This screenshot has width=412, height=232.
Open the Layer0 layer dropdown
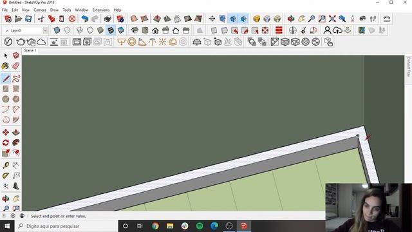coord(45,30)
